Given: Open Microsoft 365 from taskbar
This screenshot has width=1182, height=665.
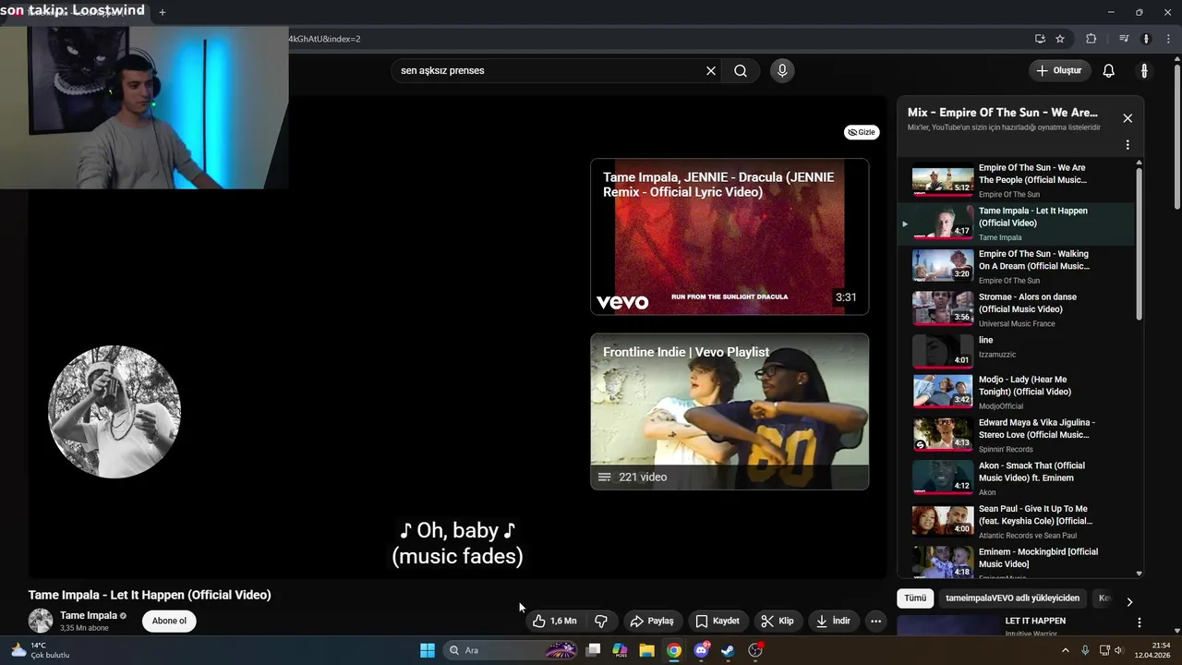Looking at the screenshot, I should click(620, 650).
